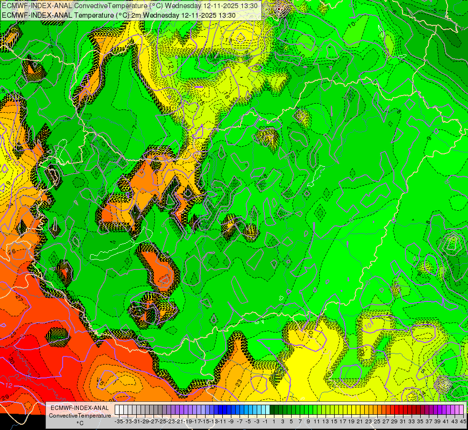This screenshot has height=430, width=468.
Task: Click the 45 value on the legend scale
Action: [x=463, y=421]
